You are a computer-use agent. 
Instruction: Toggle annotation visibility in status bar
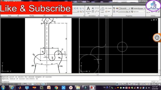pyautogui.click(x=147, y=84)
